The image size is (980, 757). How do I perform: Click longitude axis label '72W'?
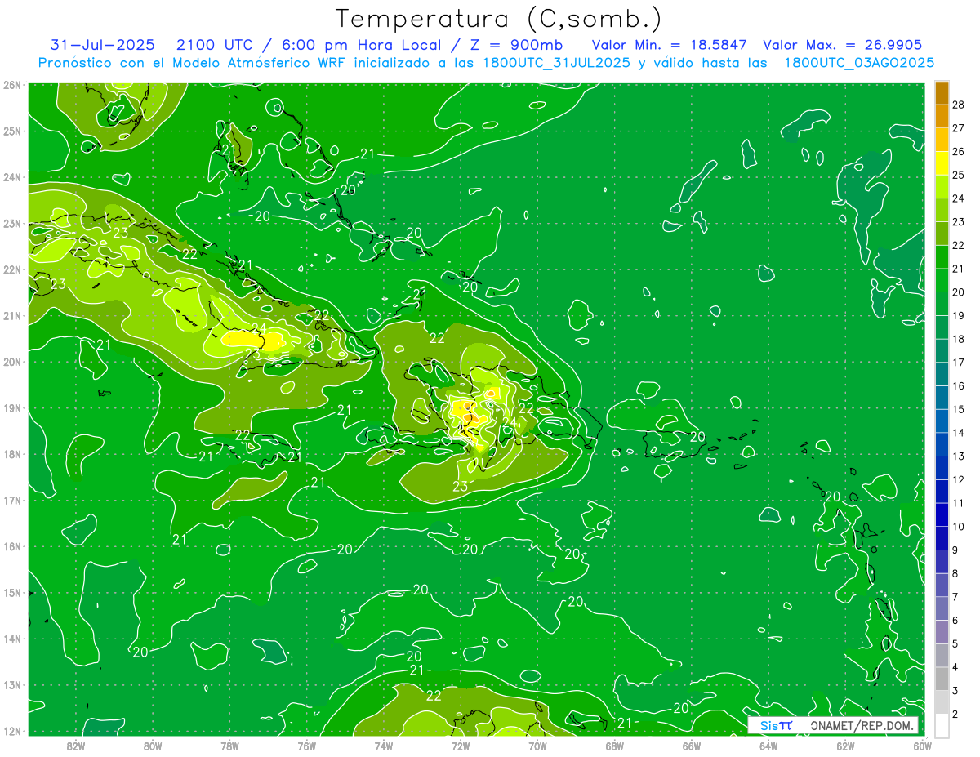[x=460, y=746]
